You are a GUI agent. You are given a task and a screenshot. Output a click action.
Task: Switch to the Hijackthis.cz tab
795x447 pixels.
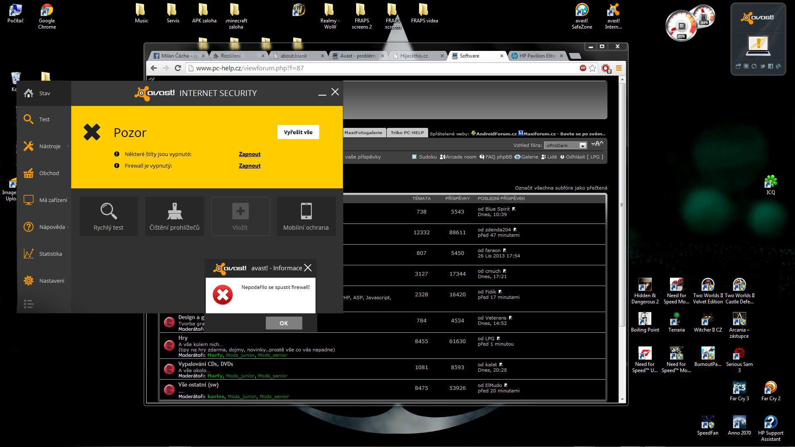pos(414,55)
